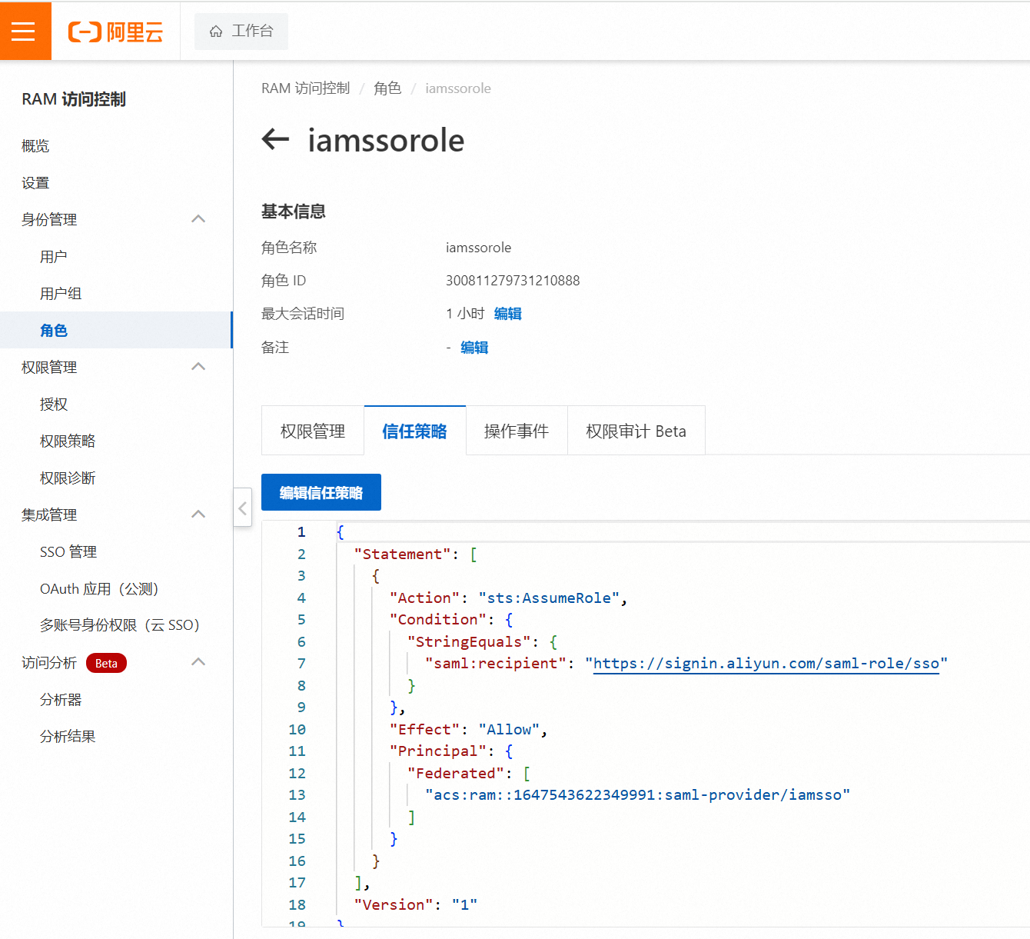Viewport: 1030px width, 939px height.
Task: Open 授权 in sidebar
Action: coord(54,405)
